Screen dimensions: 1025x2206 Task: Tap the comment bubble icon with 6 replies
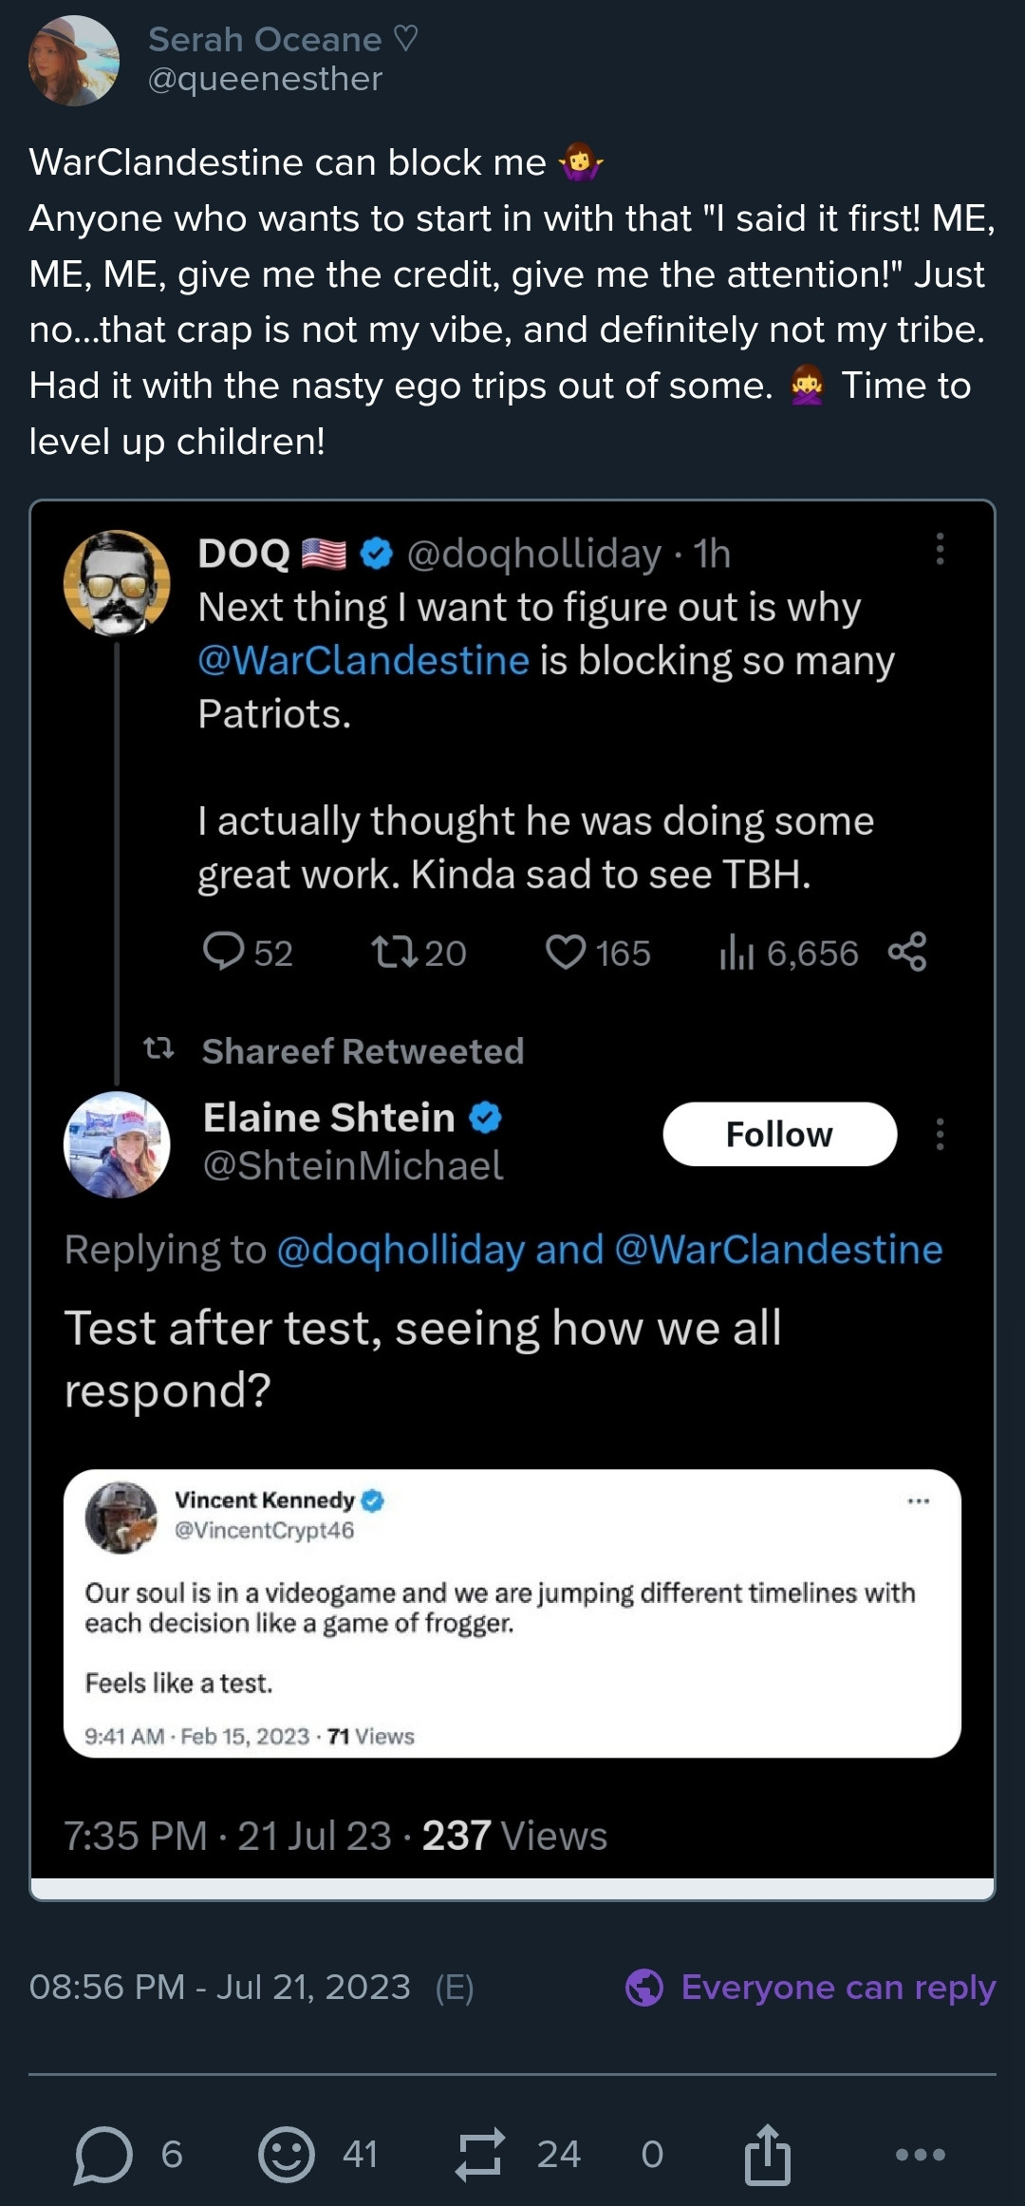click(103, 2154)
